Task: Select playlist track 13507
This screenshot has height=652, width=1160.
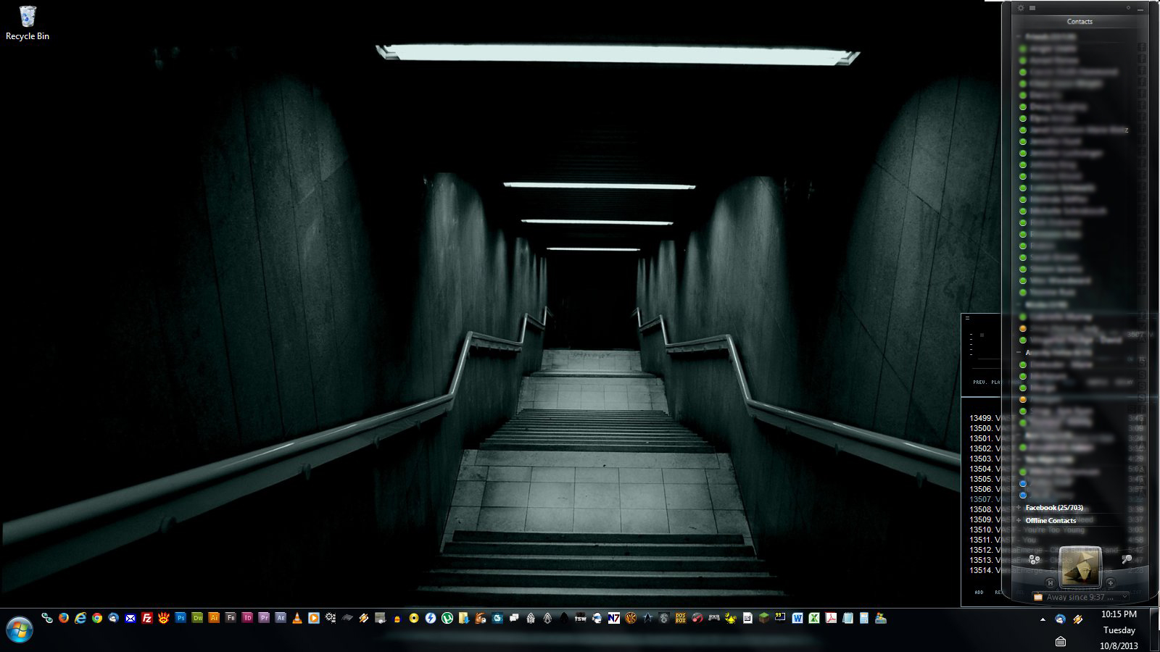Action: pyautogui.click(x=980, y=499)
